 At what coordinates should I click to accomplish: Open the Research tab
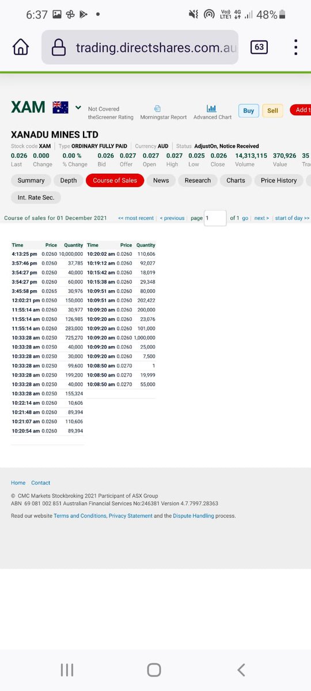coord(198,180)
